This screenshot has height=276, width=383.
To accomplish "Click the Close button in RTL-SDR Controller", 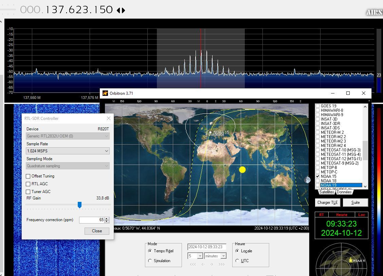I will [97, 231].
